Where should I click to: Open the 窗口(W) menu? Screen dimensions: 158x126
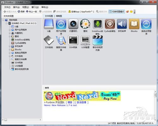(35, 7)
